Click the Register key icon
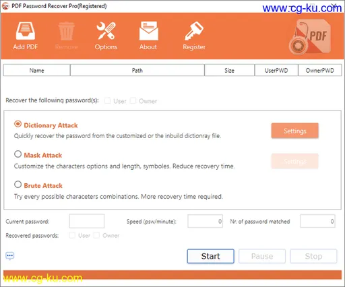 coord(194,31)
